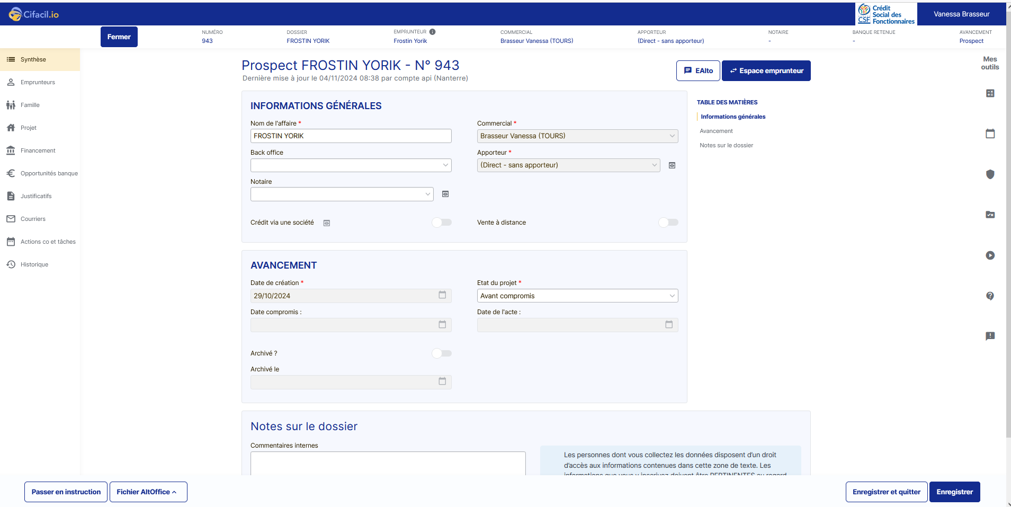The height and width of the screenshot is (507, 1011).
Task: Toggle the Archivé ? switch
Action: pyautogui.click(x=442, y=353)
